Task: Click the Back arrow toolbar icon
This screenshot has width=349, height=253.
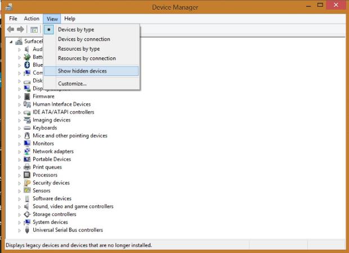Action: point(11,29)
